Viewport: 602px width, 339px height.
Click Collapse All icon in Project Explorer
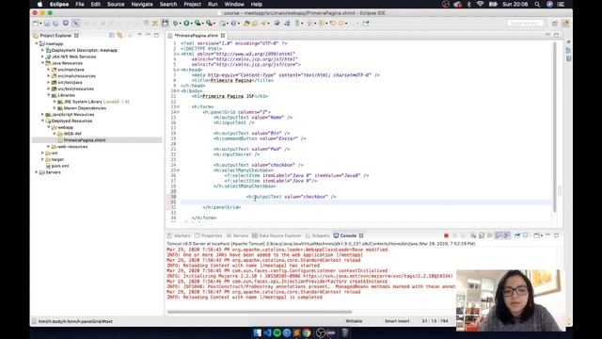coord(111,36)
